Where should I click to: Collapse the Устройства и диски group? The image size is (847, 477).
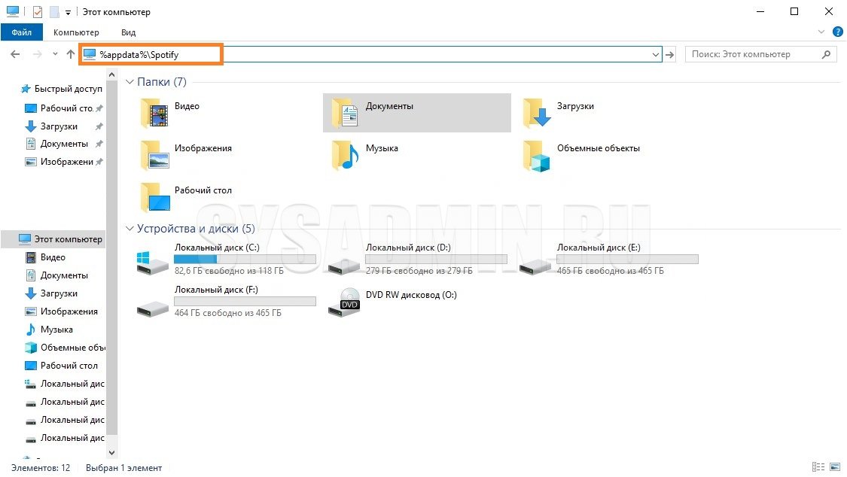click(129, 229)
